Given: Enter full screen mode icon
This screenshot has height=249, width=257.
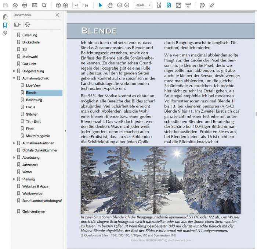Looking at the screenshot, I should (178, 5).
